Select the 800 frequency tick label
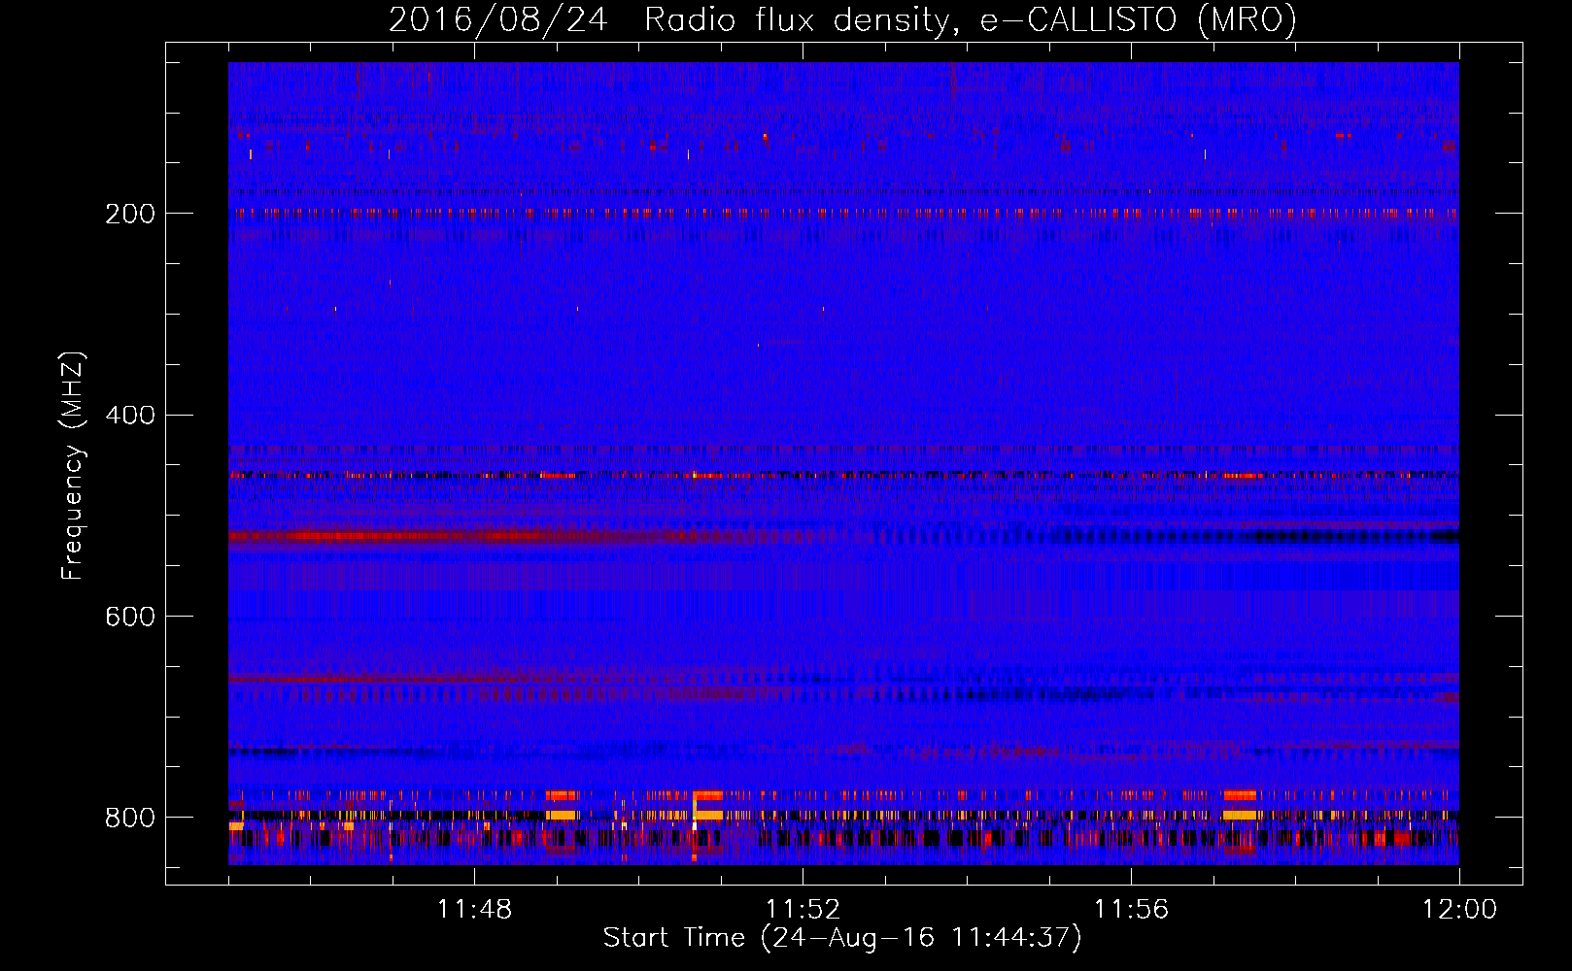1572x971 pixels. click(x=130, y=818)
